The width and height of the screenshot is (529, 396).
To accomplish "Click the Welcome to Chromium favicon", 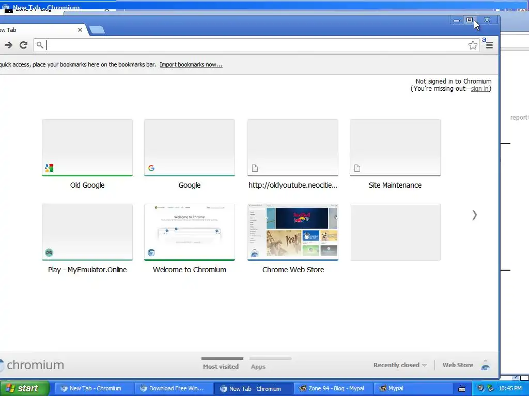I will (151, 253).
